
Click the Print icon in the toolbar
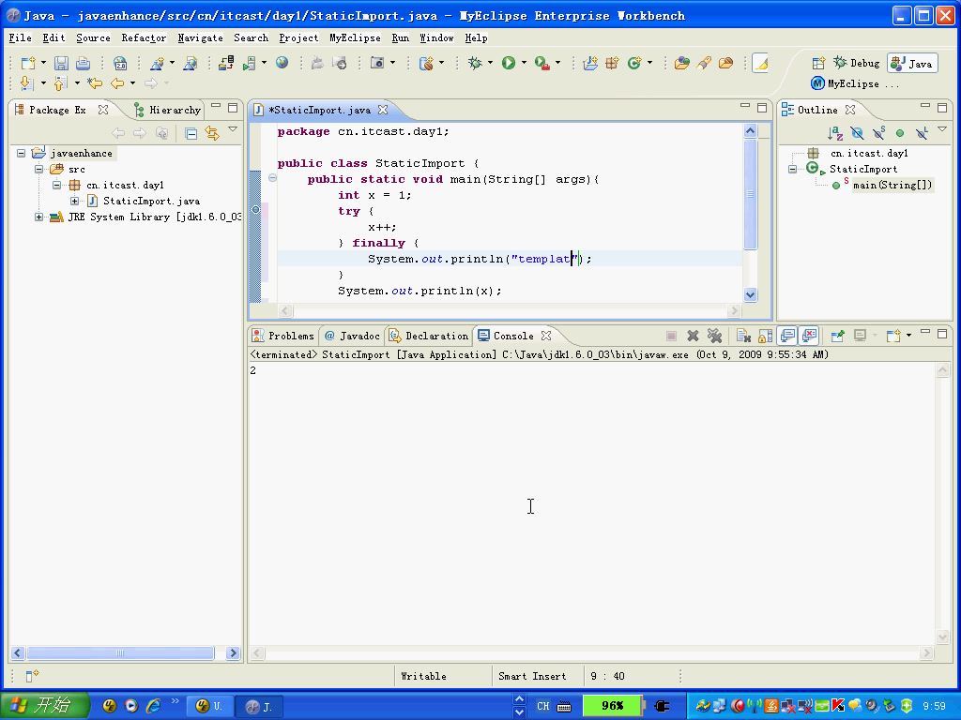83,63
